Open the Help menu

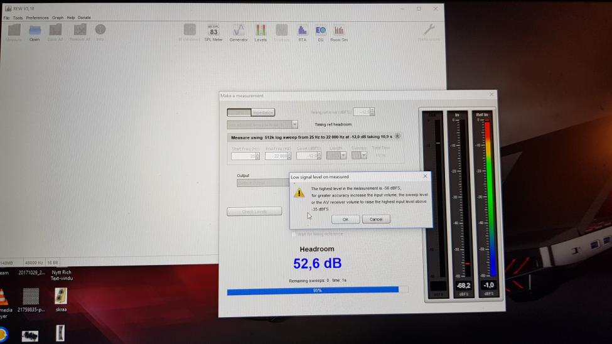(x=71, y=18)
